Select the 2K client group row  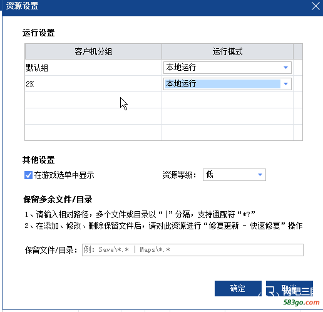click(x=93, y=84)
